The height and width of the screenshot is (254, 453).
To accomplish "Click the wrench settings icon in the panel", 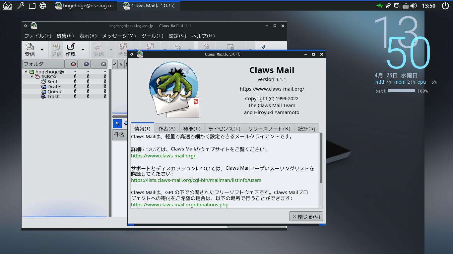I will click(x=21, y=6).
